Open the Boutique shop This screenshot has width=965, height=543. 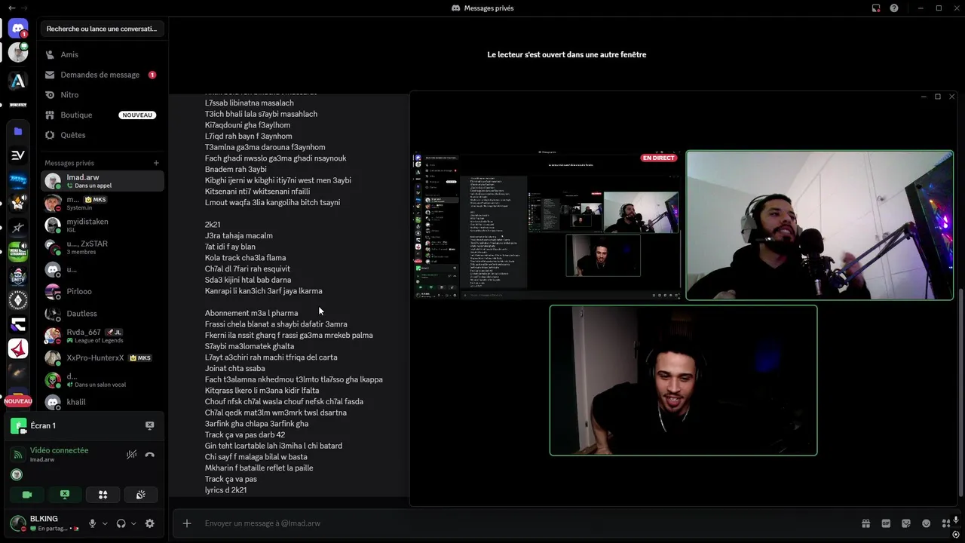click(x=102, y=115)
